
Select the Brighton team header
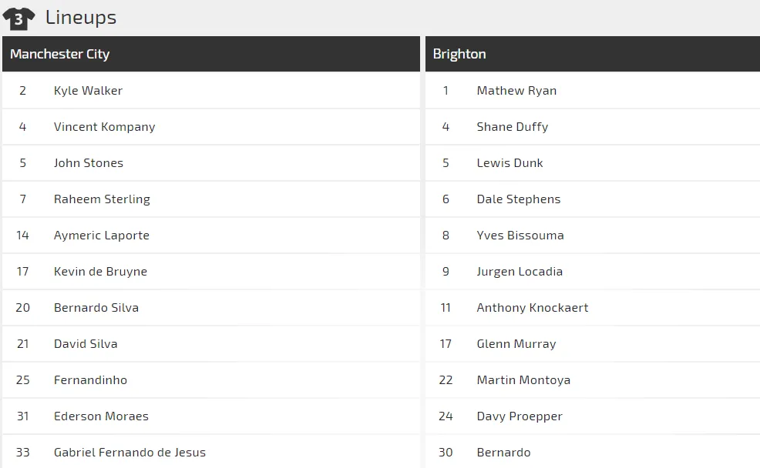[x=459, y=54]
